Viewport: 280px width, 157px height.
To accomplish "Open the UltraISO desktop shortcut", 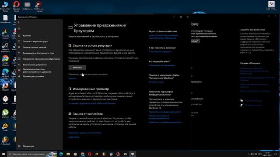I will [x=5, y=86].
